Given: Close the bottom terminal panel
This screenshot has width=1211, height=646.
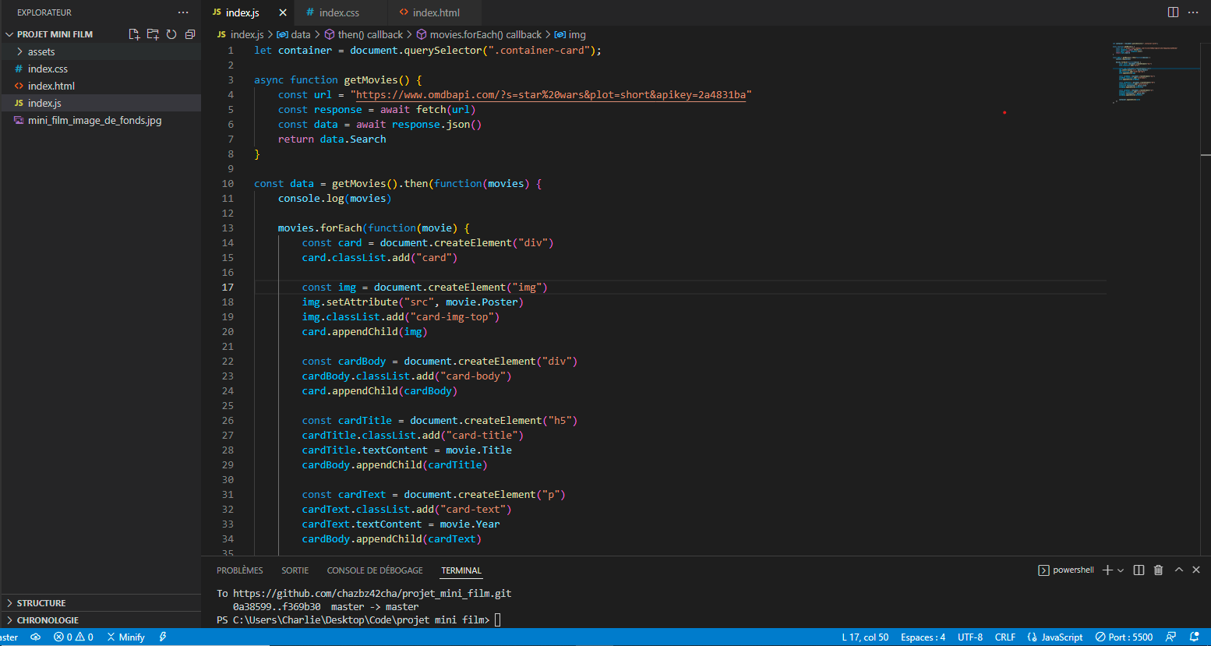Looking at the screenshot, I should [x=1196, y=570].
